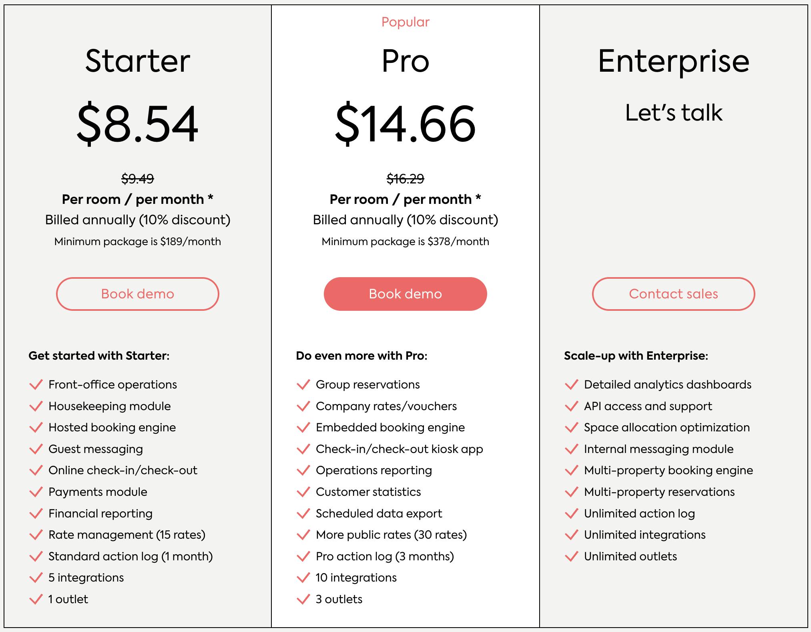Image resolution: width=811 pixels, height=632 pixels.
Task: Select the Enterprise plan heading
Action: point(673,61)
